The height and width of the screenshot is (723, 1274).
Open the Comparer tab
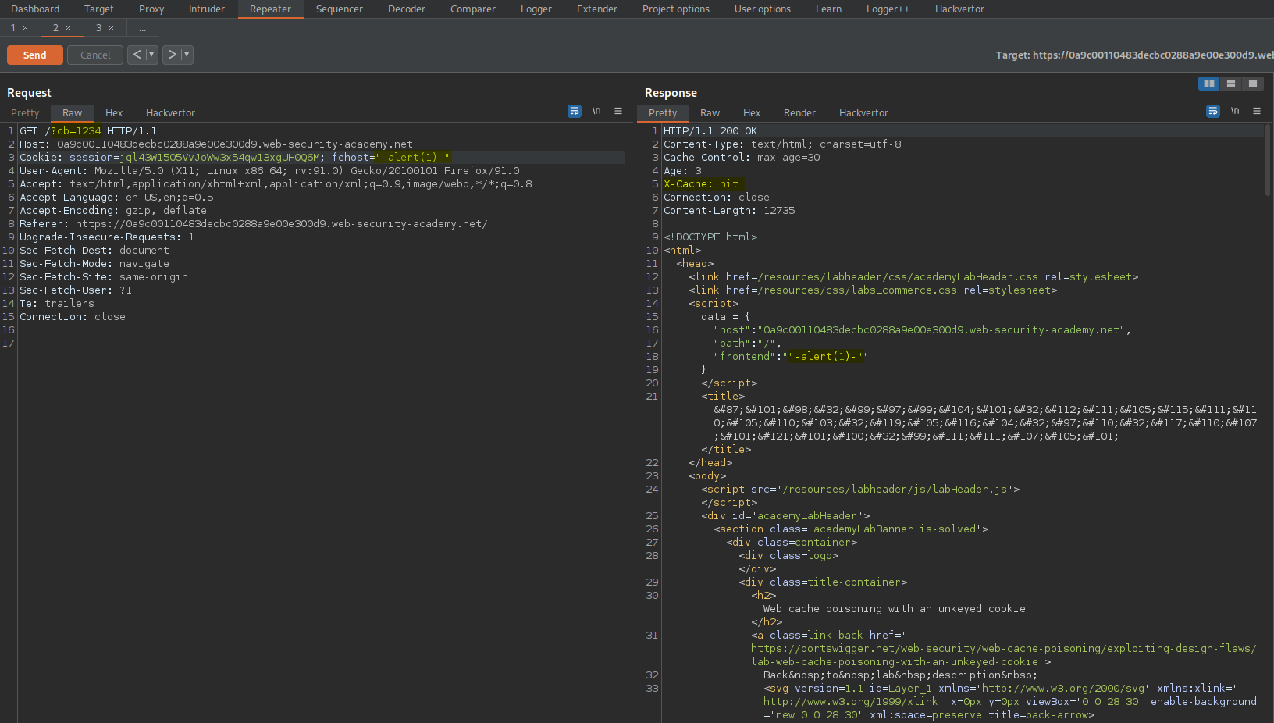point(473,9)
